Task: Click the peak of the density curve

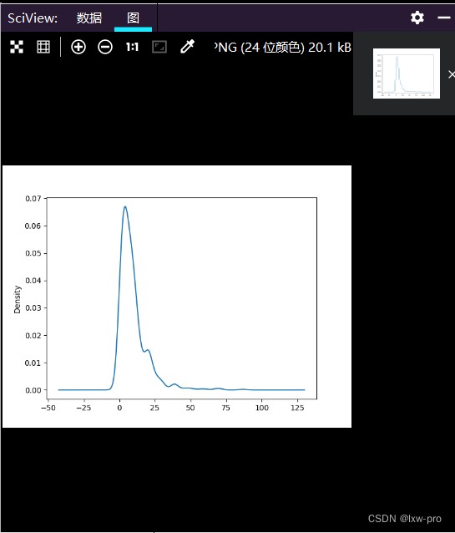Action: pos(125,206)
